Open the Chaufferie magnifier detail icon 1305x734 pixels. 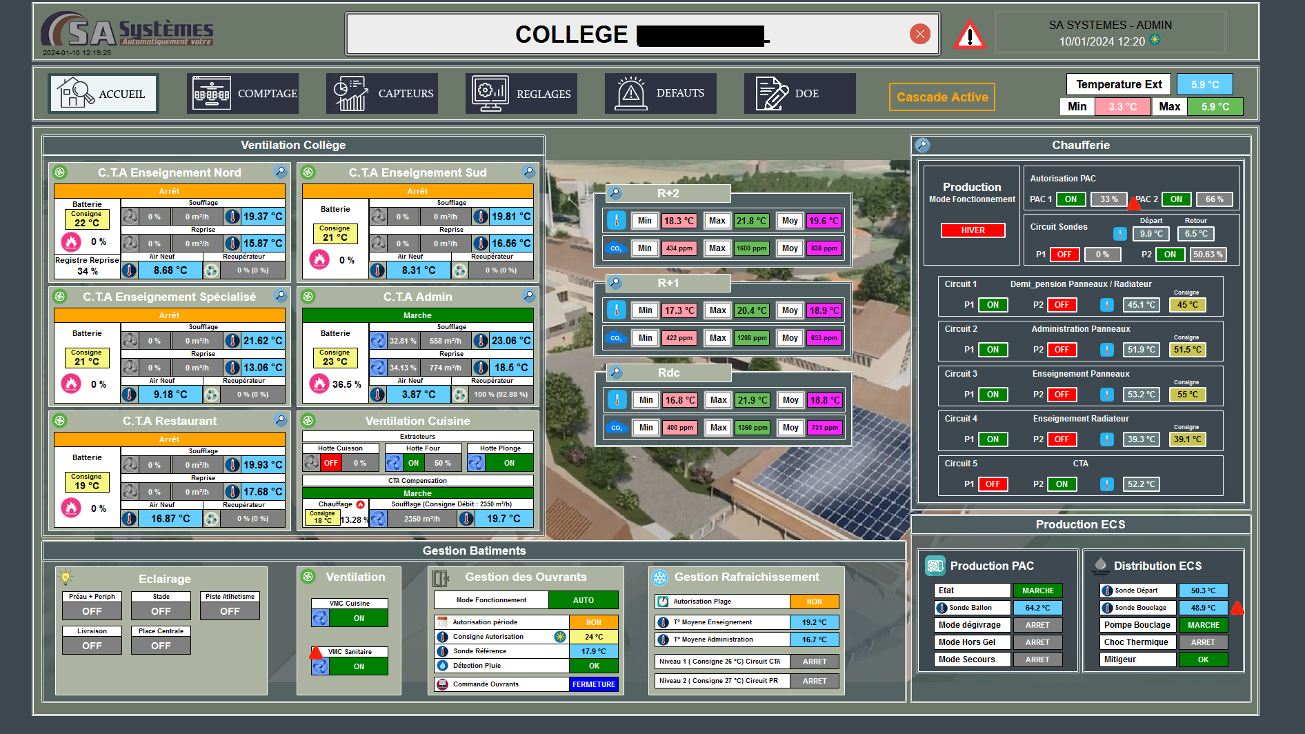(x=922, y=145)
